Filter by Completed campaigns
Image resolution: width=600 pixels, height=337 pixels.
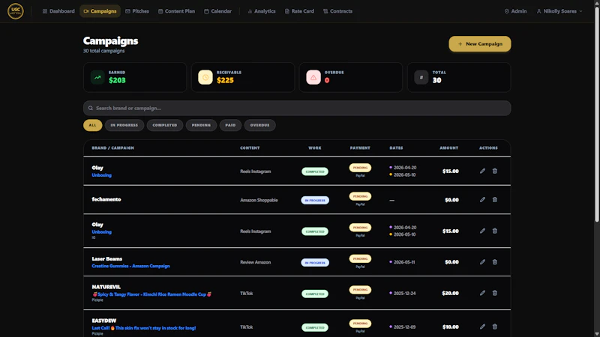coord(165,125)
